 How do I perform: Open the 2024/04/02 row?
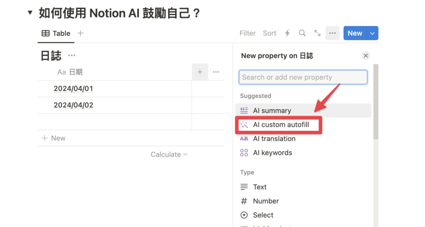pyautogui.click(x=73, y=105)
